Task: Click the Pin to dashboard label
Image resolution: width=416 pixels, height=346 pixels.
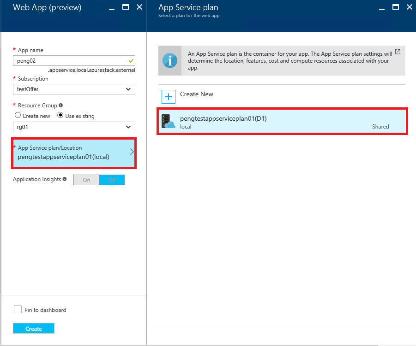Action: coord(45,310)
